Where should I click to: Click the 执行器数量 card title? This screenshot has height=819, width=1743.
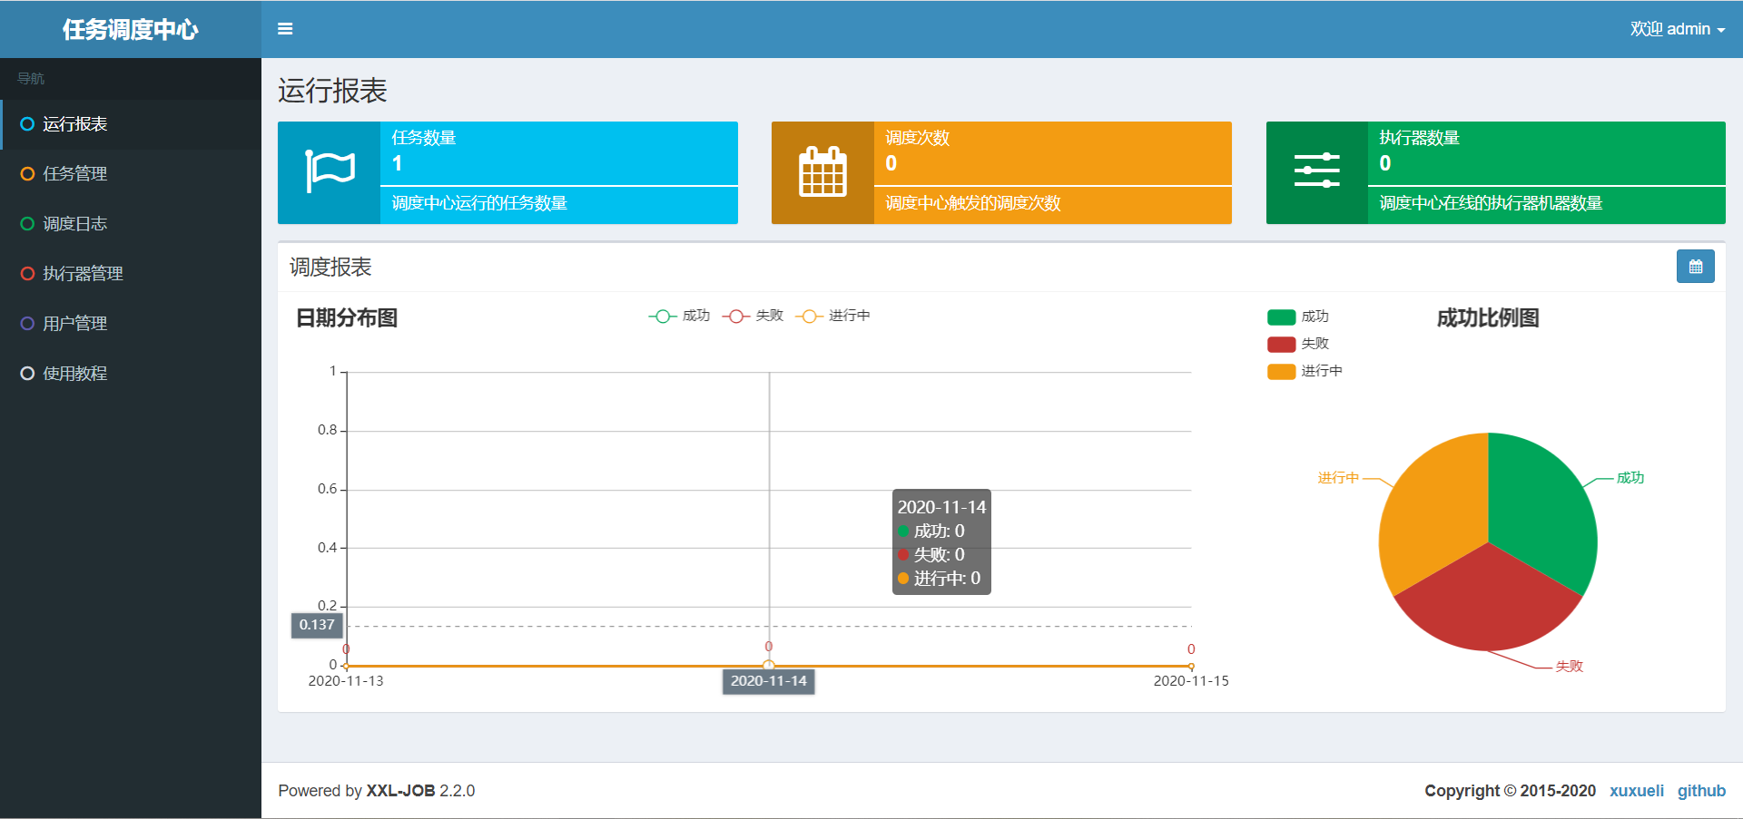click(x=1420, y=138)
